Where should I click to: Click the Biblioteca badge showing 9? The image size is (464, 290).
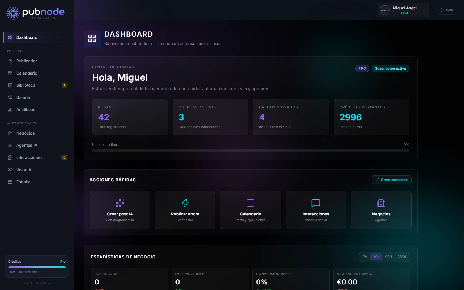(64, 85)
